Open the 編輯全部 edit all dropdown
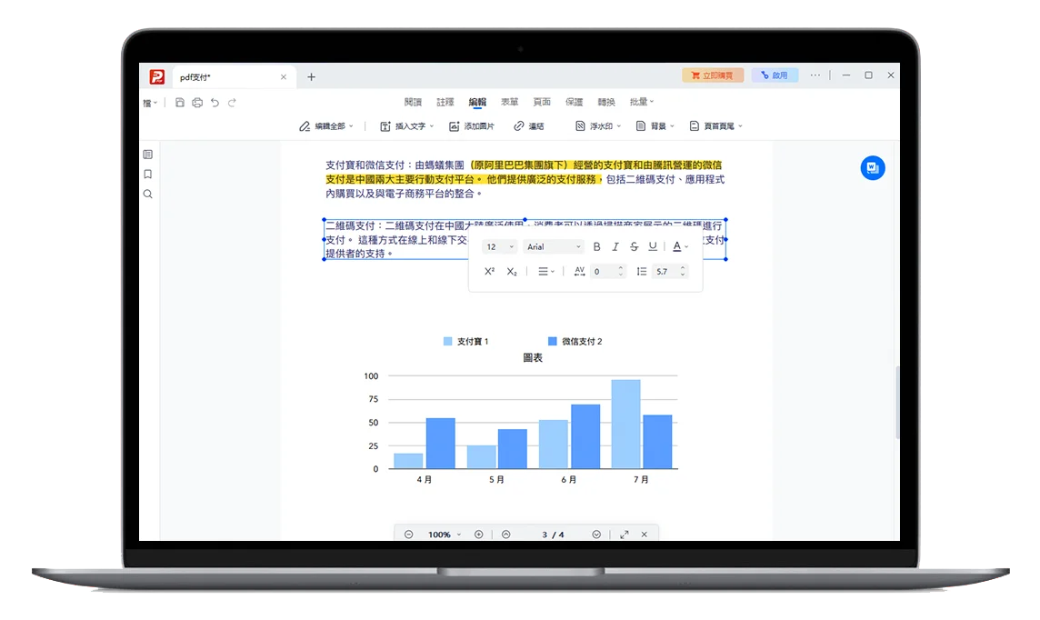This screenshot has width=1040, height=620. pyautogui.click(x=325, y=126)
